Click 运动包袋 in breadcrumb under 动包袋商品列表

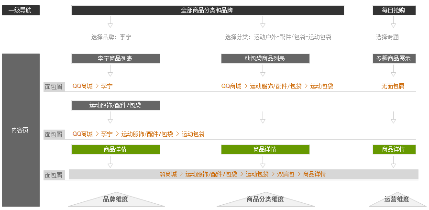321,87
